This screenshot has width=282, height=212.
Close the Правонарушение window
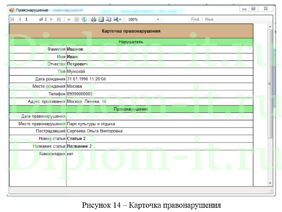click(265, 9)
